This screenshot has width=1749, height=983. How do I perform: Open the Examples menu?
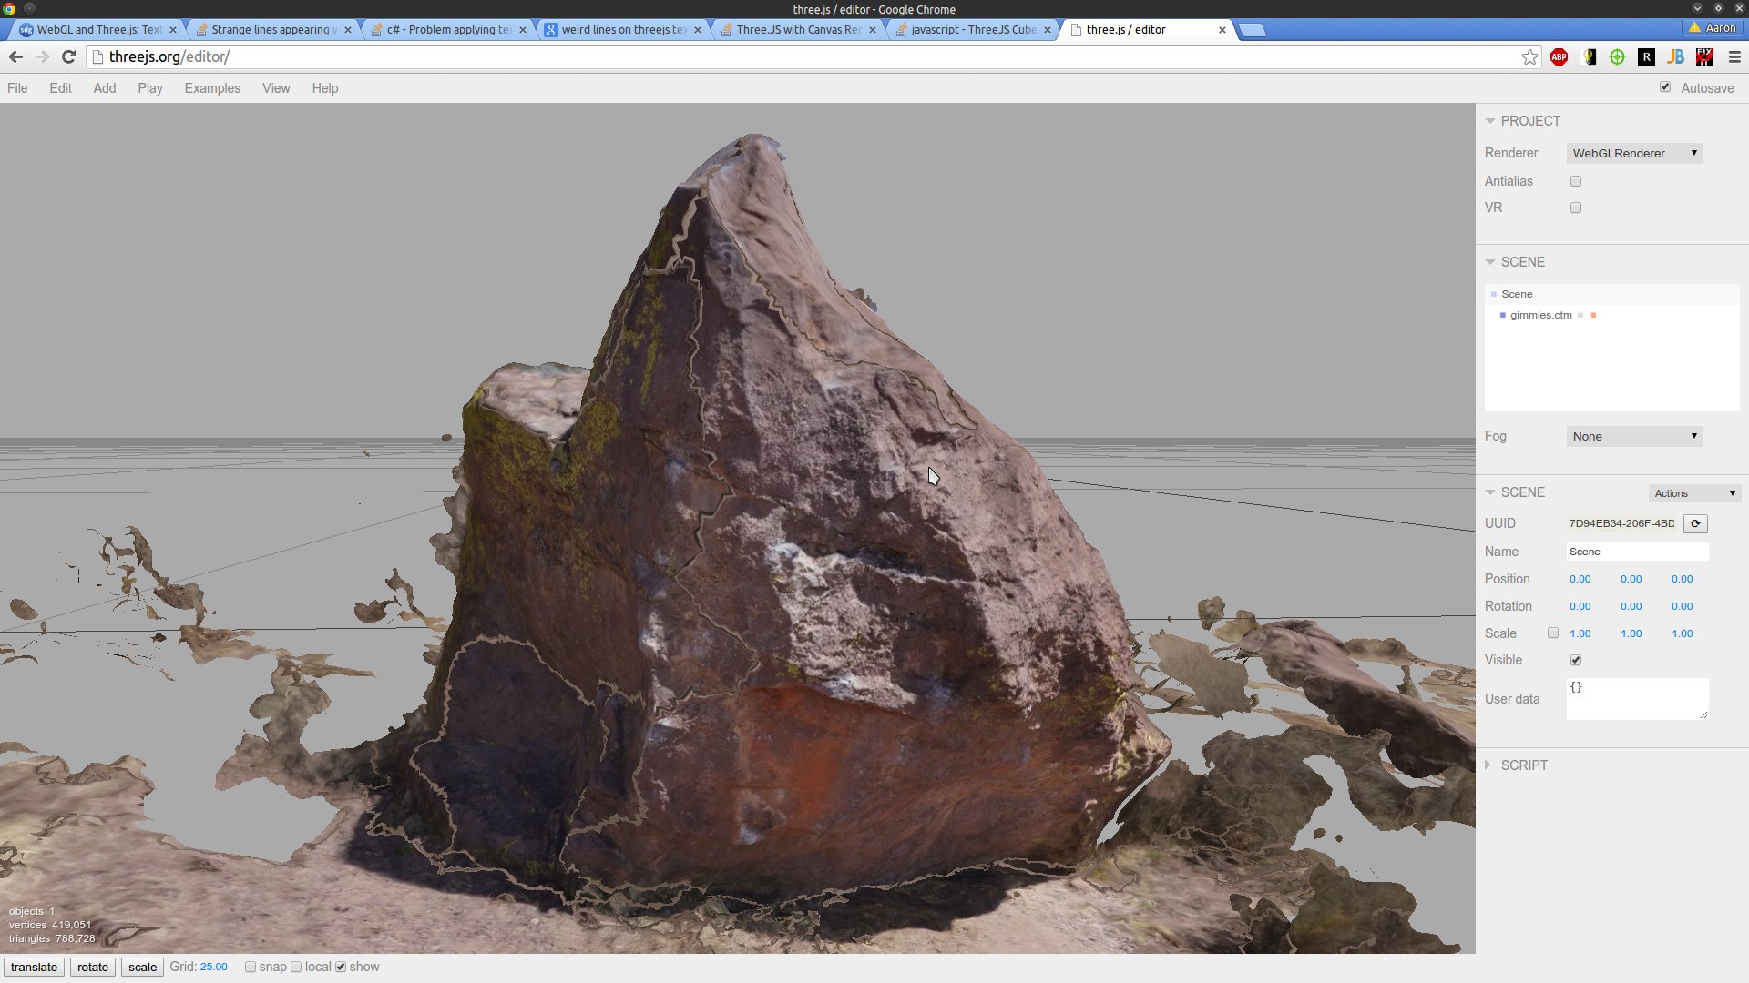212,88
